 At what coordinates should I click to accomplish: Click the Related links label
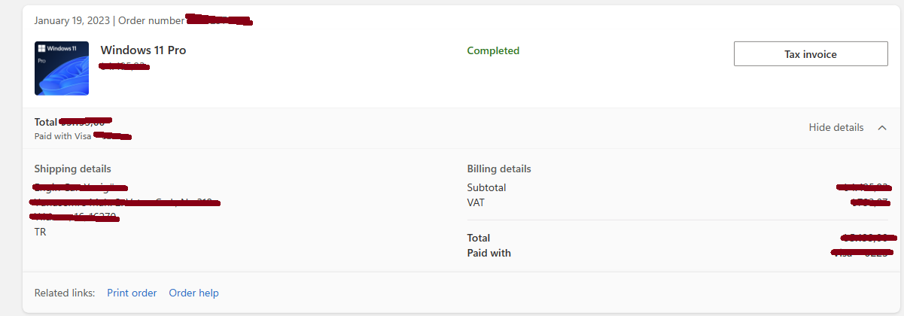[65, 293]
